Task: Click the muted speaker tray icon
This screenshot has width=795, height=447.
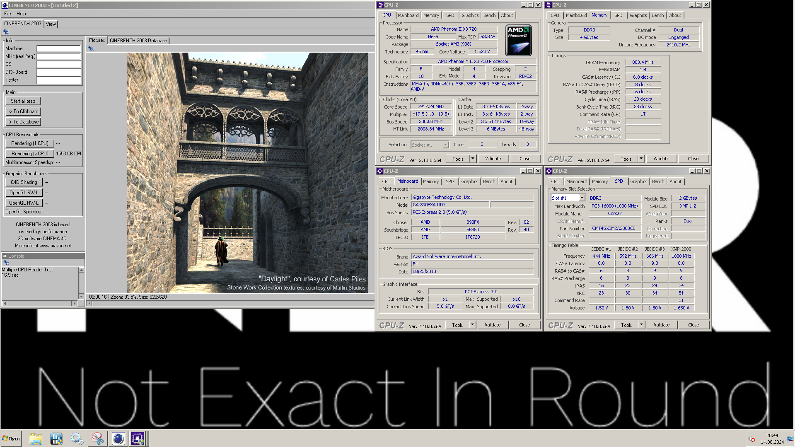Action: pos(752,439)
